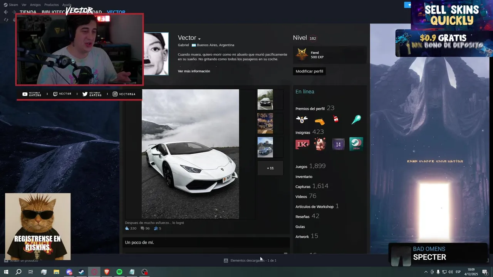Open the Windows Start menu
This screenshot has width=493, height=277.
pyautogui.click(x=6, y=272)
